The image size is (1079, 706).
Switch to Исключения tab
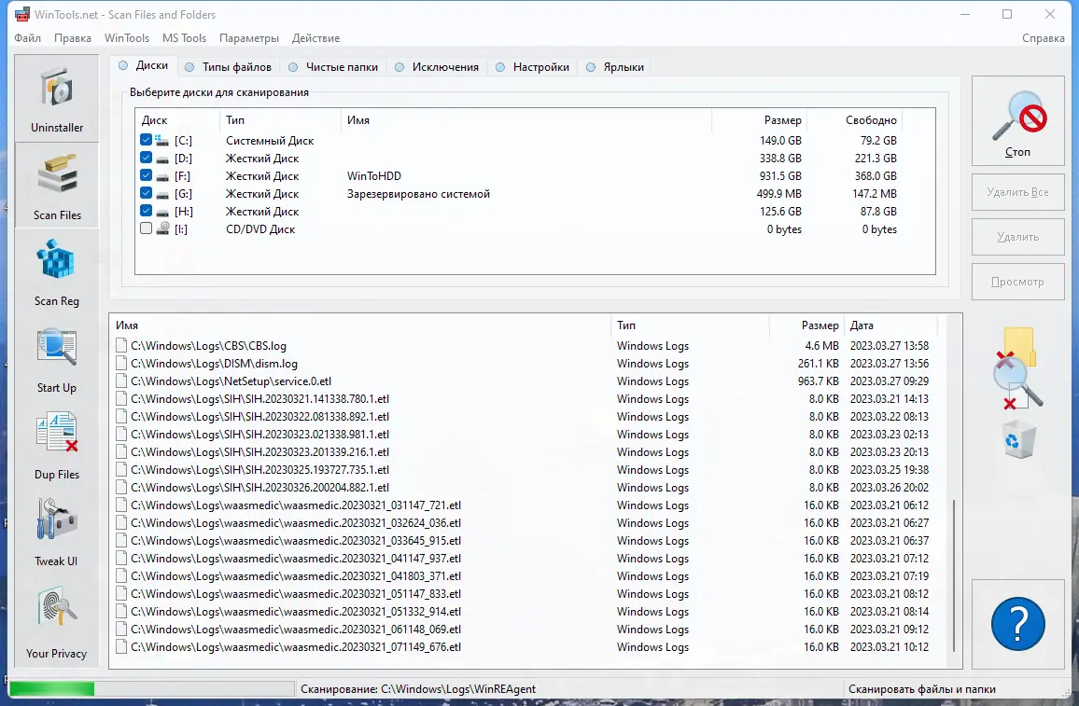(x=437, y=67)
